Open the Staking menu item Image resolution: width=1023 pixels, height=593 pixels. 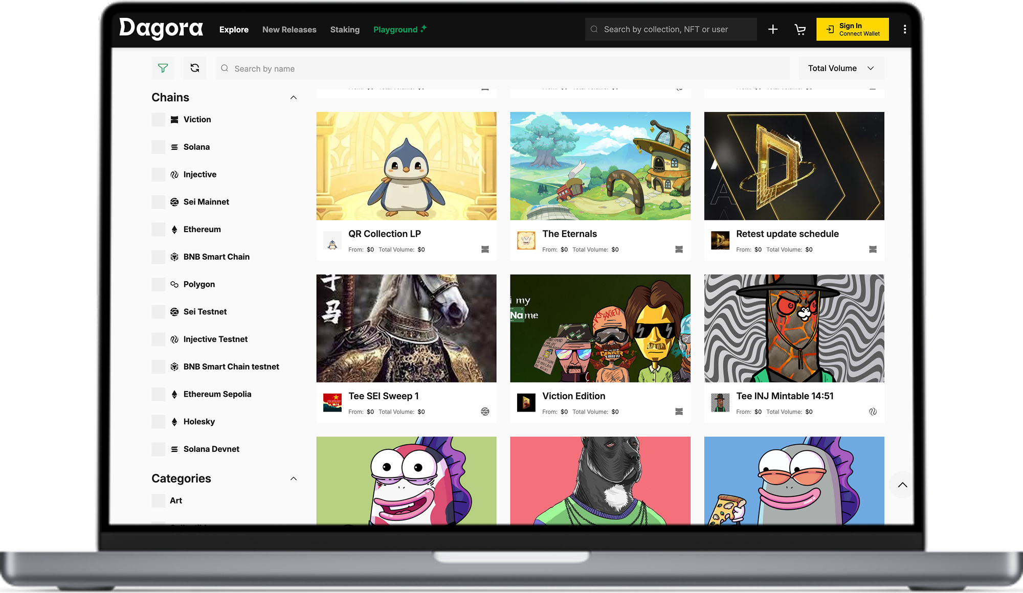pos(345,30)
